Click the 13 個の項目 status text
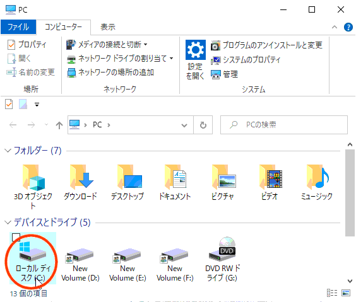Viewport: 356px width, 302px height. [x=28, y=293]
